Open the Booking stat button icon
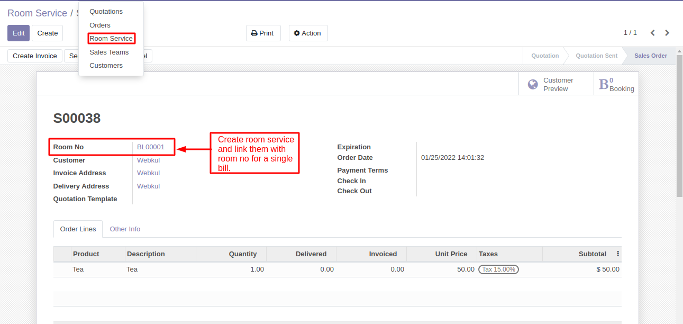Image resolution: width=683 pixels, height=324 pixels. (604, 85)
